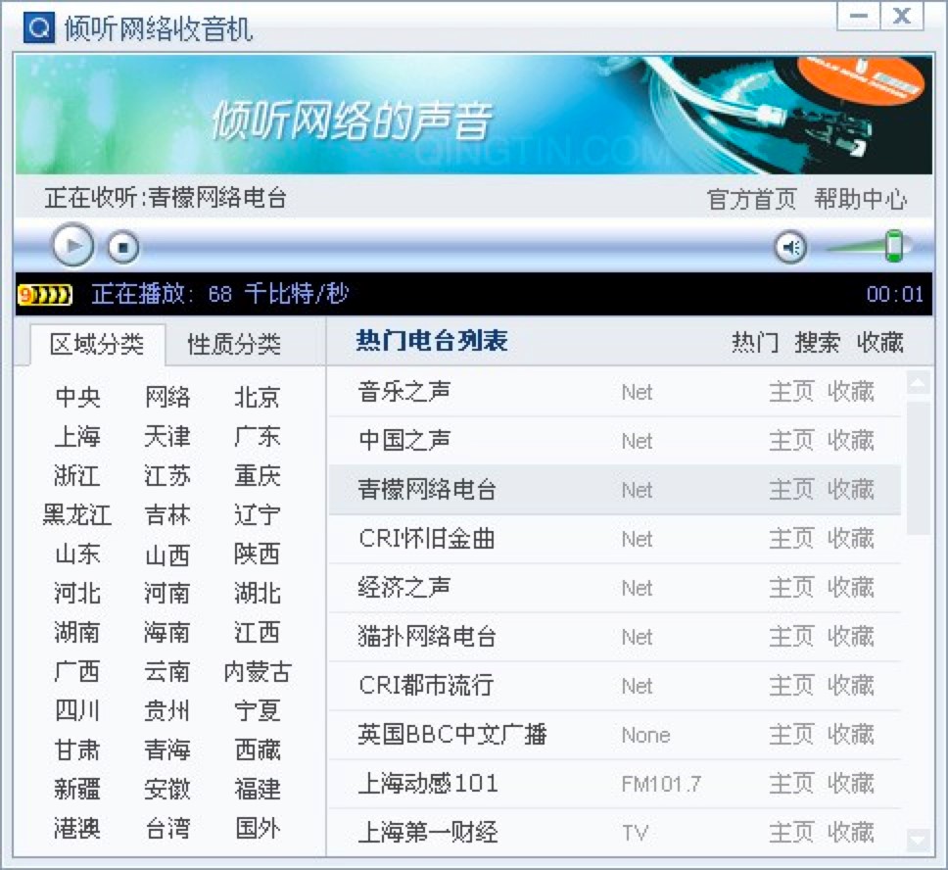Viewport: 948px width, 870px height.
Task: Play the 经济之声 station
Action: pos(404,588)
